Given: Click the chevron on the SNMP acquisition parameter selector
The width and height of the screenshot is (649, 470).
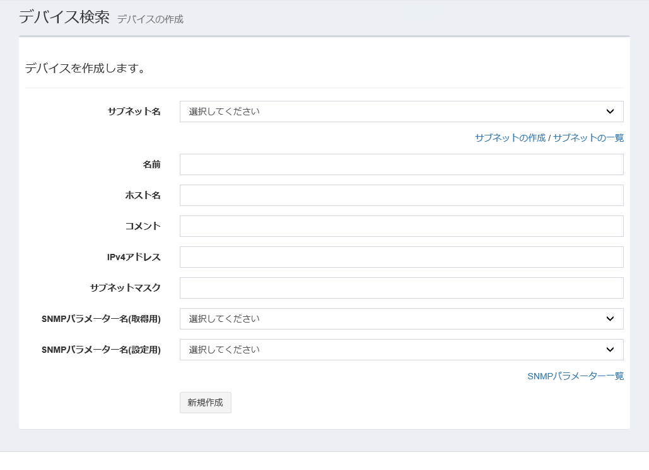Looking at the screenshot, I should point(609,319).
